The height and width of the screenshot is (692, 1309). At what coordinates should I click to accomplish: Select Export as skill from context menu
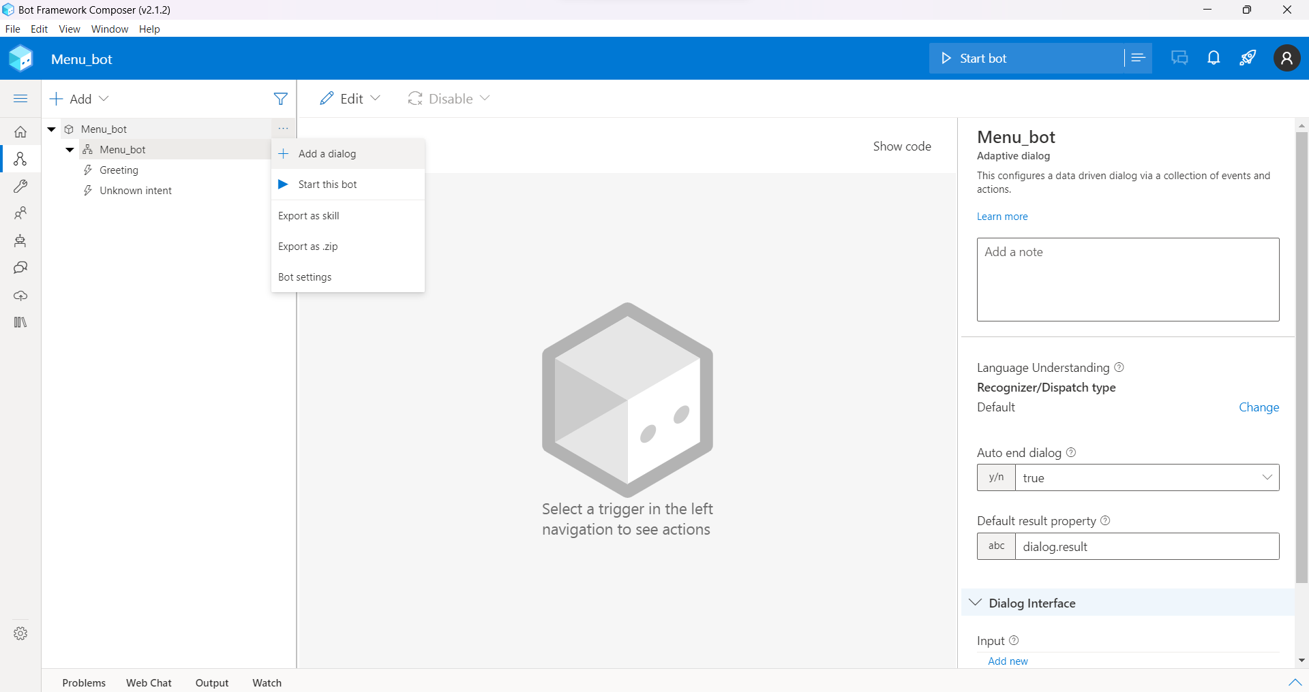click(308, 215)
